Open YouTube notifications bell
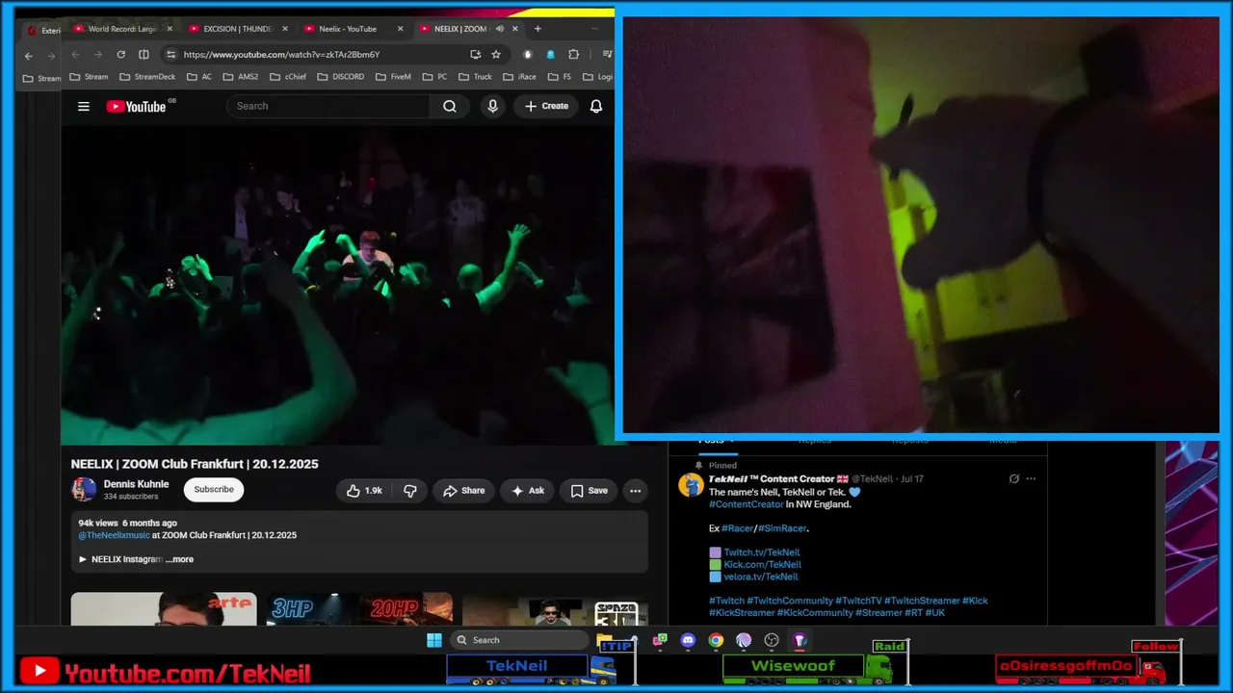 click(x=596, y=106)
